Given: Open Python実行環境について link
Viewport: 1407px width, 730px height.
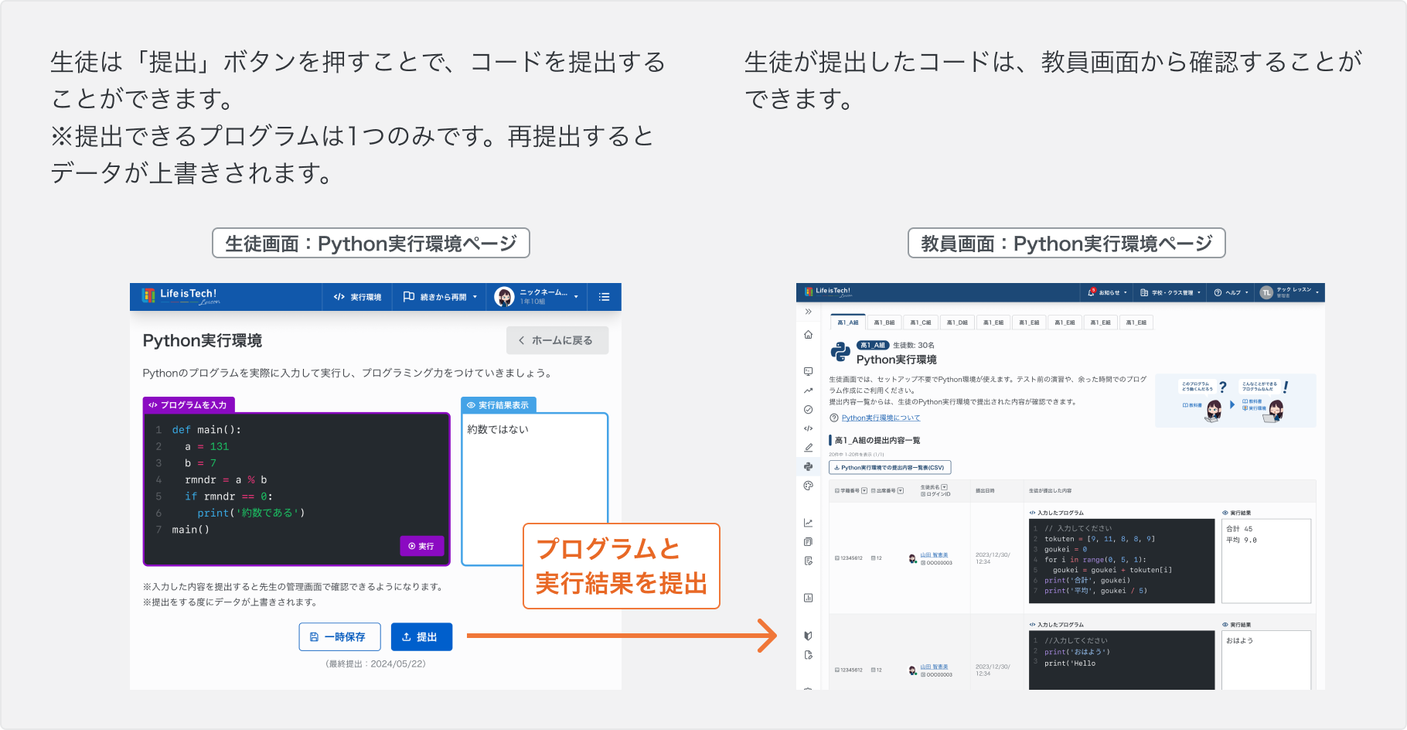Looking at the screenshot, I should [x=881, y=418].
